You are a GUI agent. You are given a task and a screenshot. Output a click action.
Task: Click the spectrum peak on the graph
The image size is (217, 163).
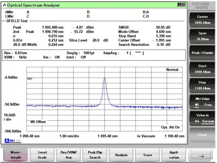105,78
